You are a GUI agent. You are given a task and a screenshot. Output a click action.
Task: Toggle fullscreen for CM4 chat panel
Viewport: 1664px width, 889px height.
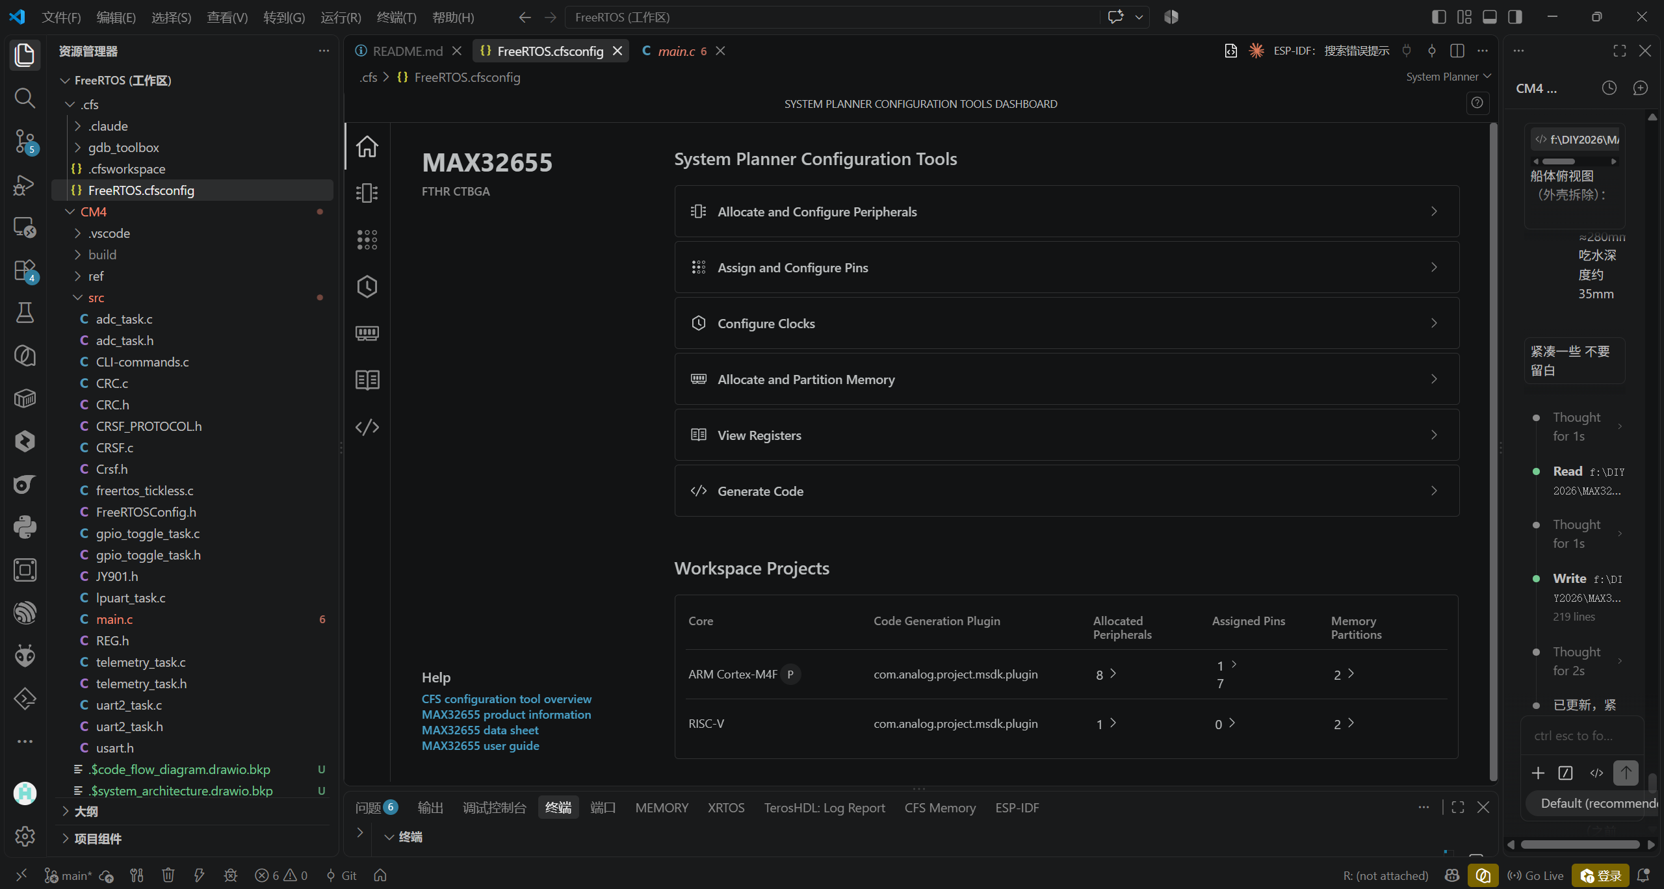click(x=1620, y=51)
